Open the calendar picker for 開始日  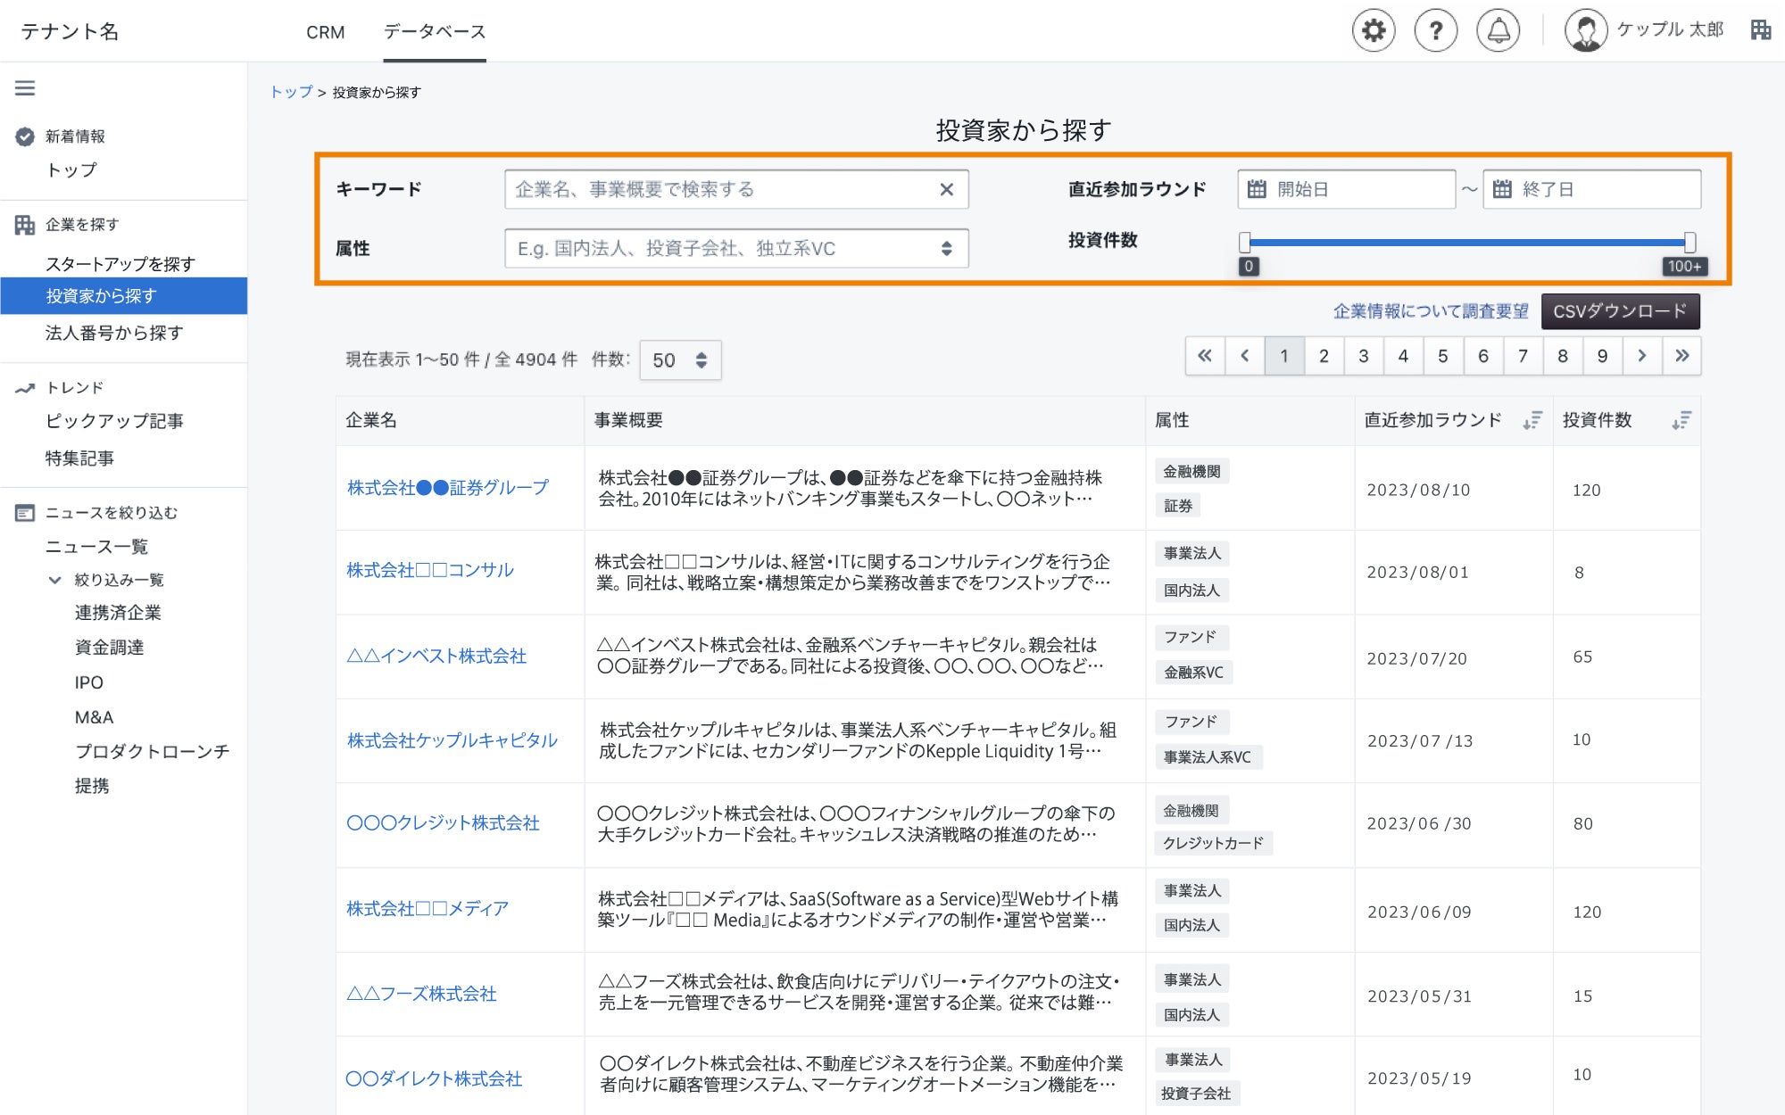pyautogui.click(x=1258, y=188)
